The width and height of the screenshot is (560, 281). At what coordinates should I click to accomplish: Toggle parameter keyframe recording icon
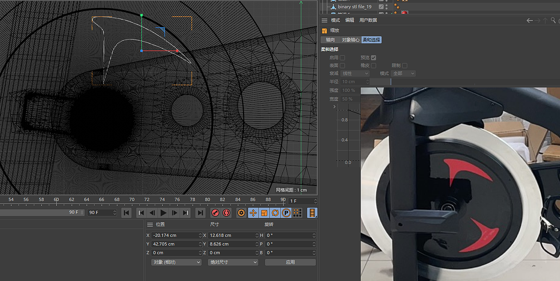[x=286, y=213]
